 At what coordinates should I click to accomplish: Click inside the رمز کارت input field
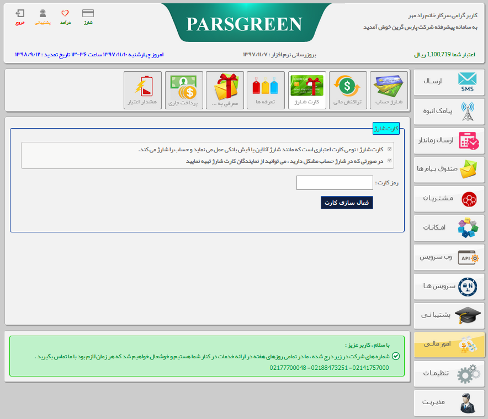pos(335,183)
